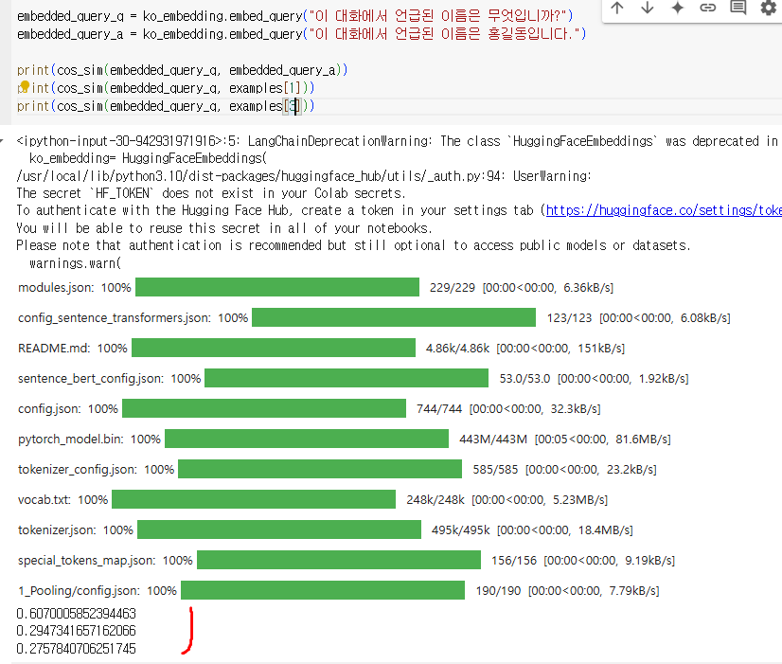
Task: Click the '585/585' tokenizer_config stats text
Action: (495, 470)
